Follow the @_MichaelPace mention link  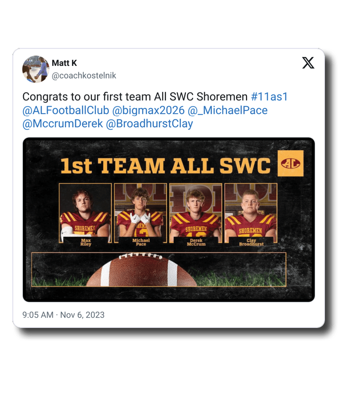click(x=227, y=110)
